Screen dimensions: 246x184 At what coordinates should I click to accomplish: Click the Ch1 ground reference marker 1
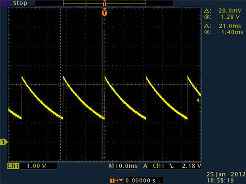coord(4,142)
